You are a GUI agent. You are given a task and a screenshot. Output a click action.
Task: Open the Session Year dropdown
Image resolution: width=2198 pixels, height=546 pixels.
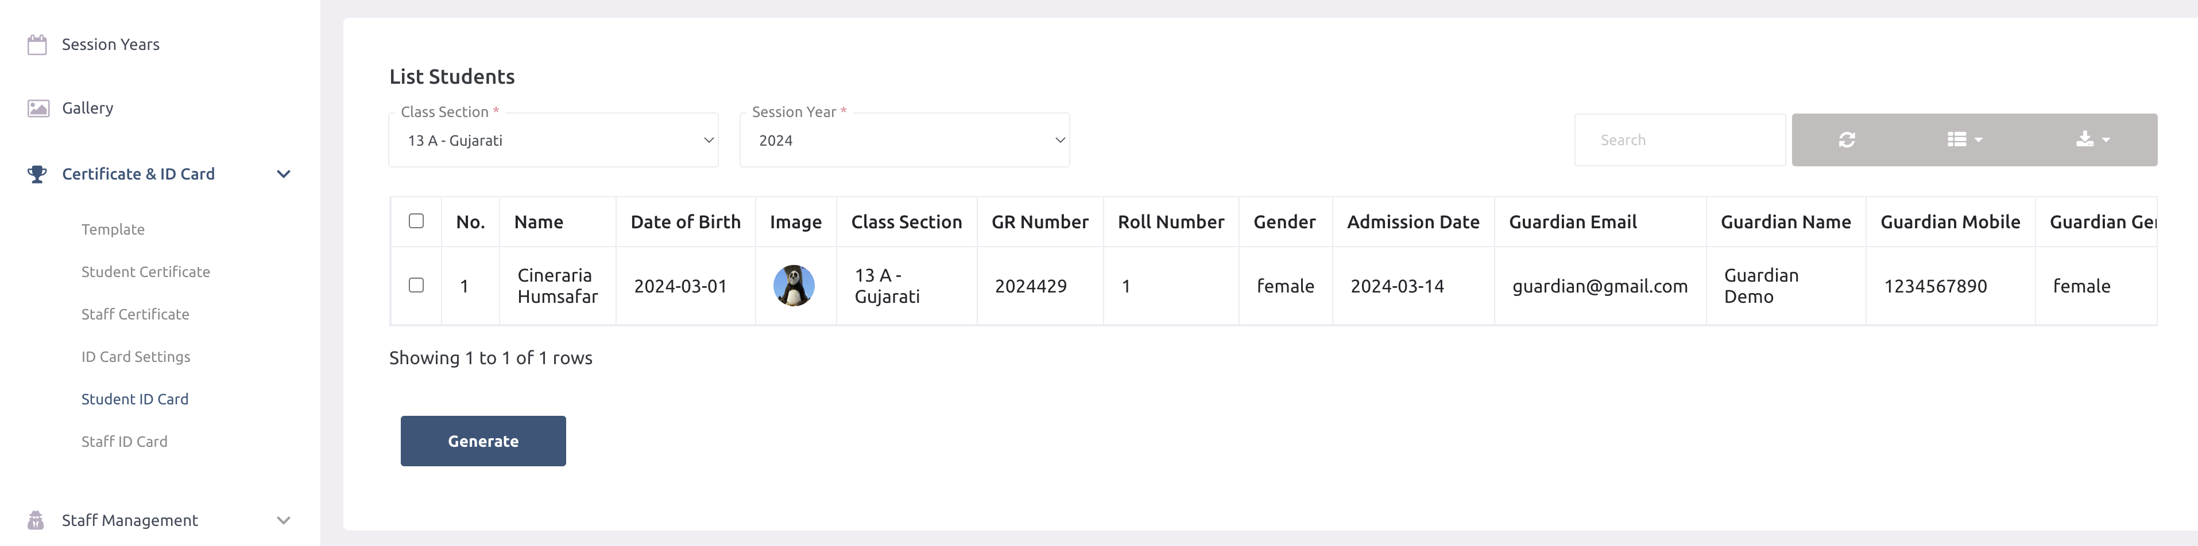[904, 140]
